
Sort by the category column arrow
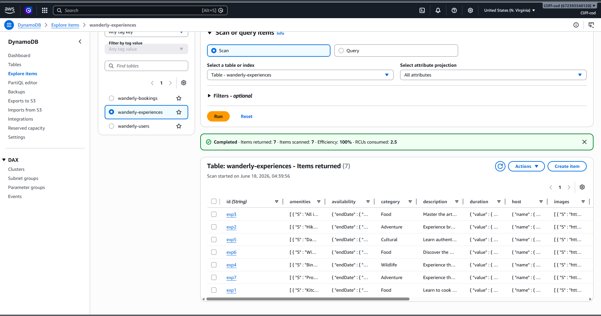[410, 202]
